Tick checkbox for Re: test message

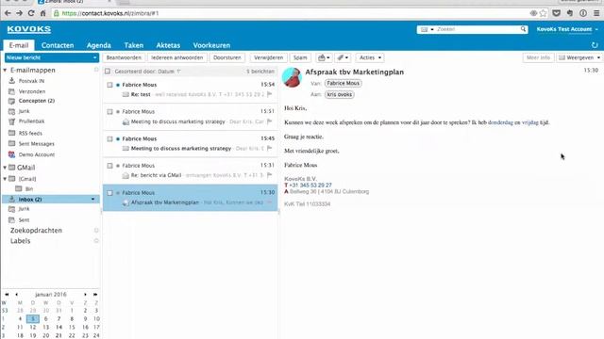click(x=109, y=85)
